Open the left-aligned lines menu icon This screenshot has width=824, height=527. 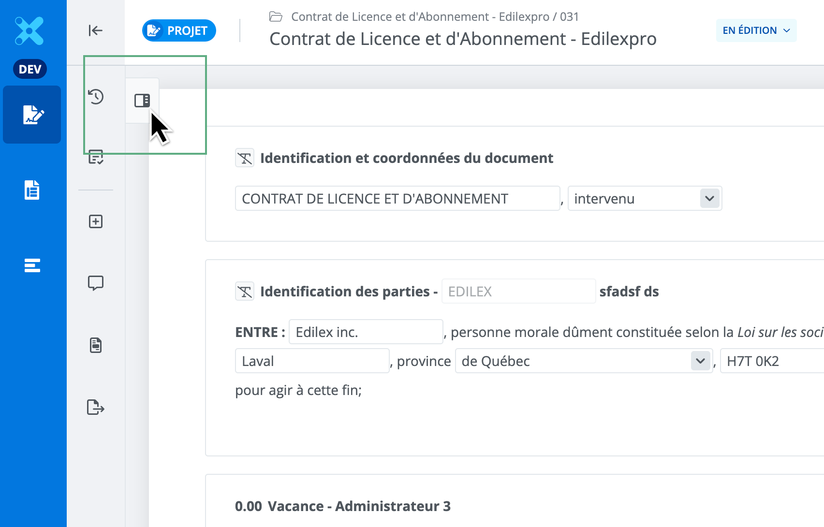click(32, 265)
